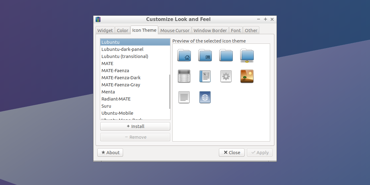This screenshot has width=370, height=185.
Task: Open the Other tab
Action: tap(251, 30)
